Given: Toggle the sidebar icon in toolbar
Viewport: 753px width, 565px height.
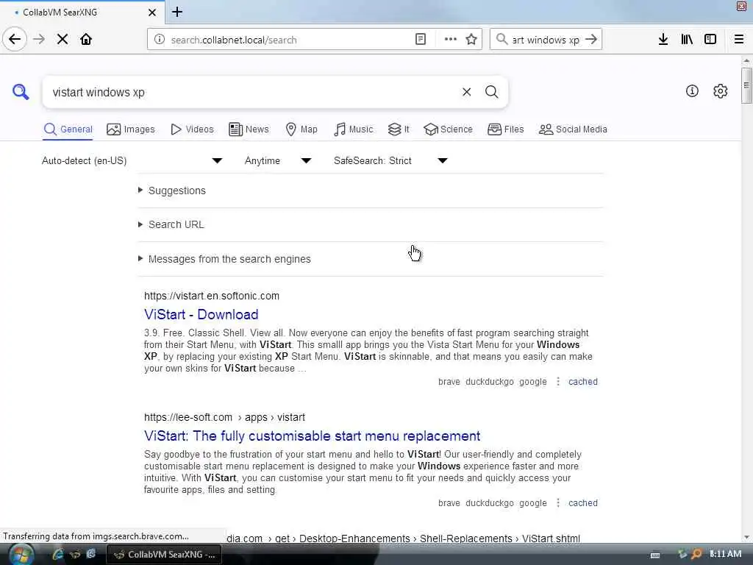Looking at the screenshot, I should click(x=710, y=40).
